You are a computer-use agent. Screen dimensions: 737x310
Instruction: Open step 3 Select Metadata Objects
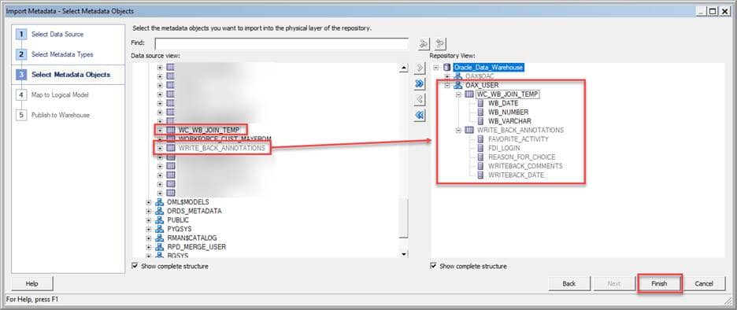point(71,75)
